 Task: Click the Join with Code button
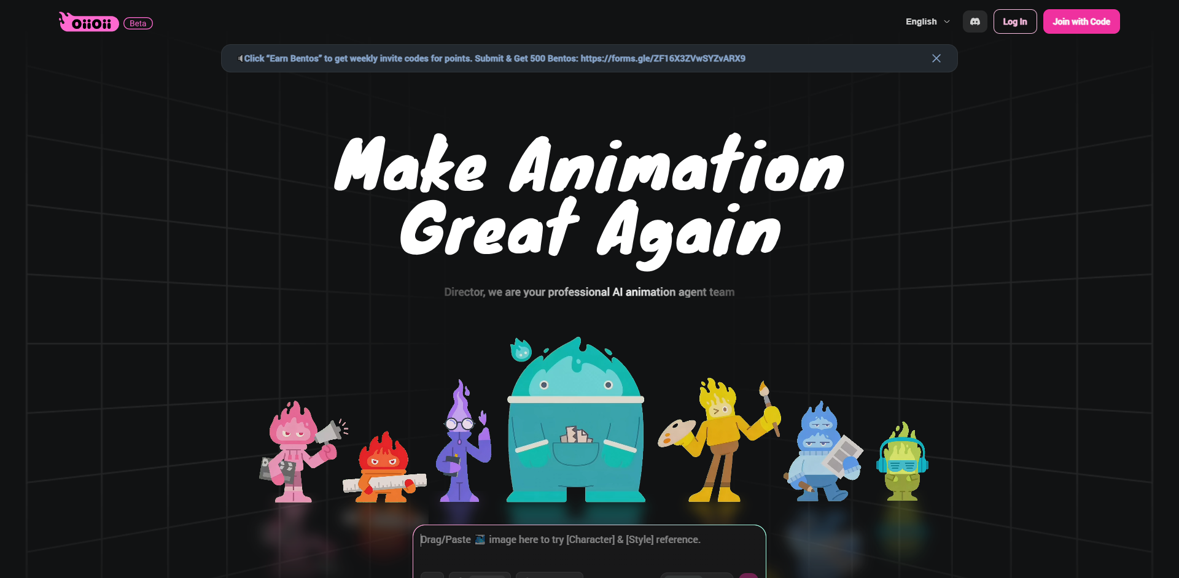[x=1081, y=21]
